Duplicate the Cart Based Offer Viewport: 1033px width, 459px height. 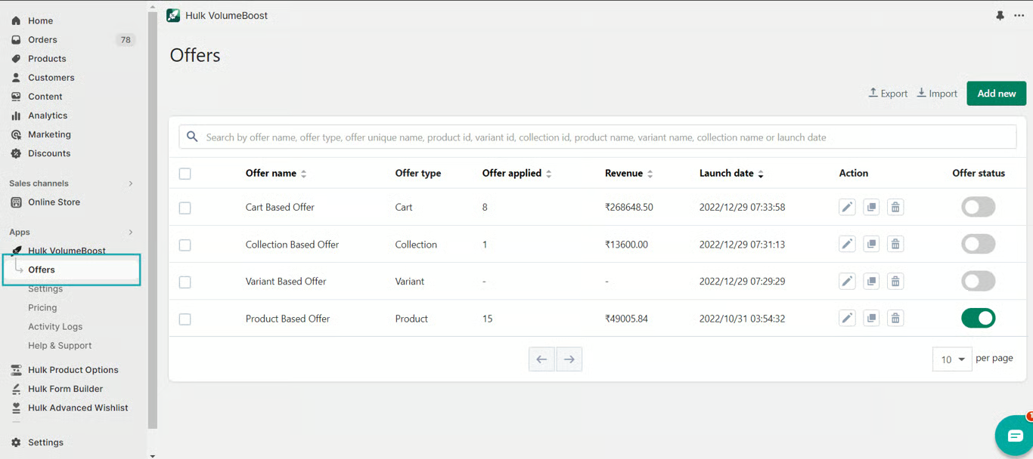click(x=871, y=207)
